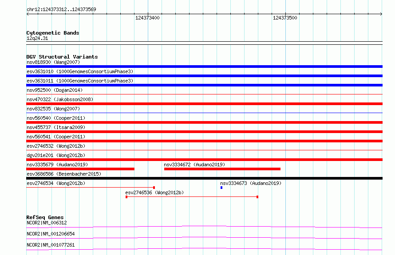Click the nsv3335679 (Audano2019) label
The width and height of the screenshot is (395, 255).
tap(57, 165)
